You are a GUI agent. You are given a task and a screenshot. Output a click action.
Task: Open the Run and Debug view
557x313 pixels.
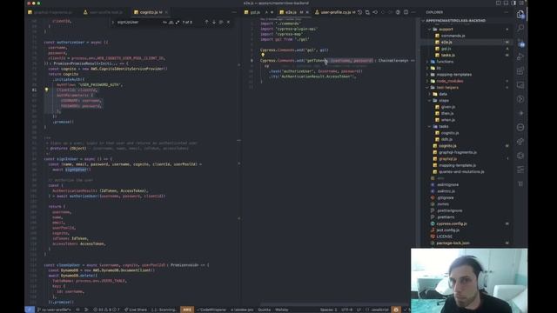tap(520, 57)
